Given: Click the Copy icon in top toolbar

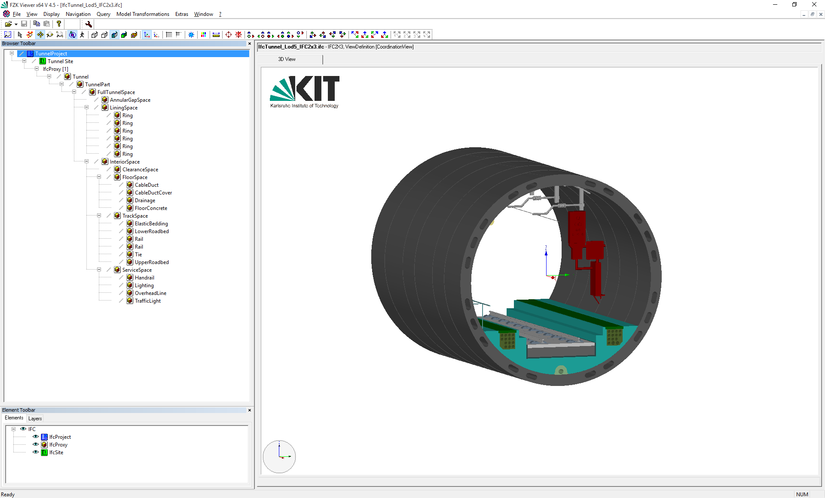Looking at the screenshot, I should (37, 24).
